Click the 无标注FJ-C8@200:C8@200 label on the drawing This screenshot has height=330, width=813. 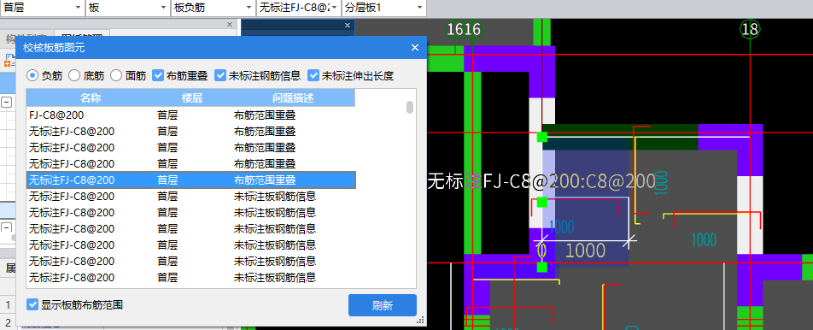coord(541,180)
